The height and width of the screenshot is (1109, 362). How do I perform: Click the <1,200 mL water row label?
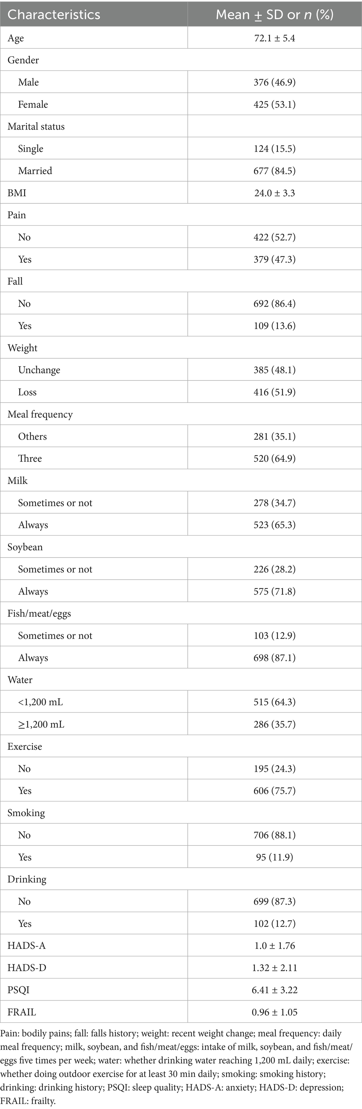point(40,702)
